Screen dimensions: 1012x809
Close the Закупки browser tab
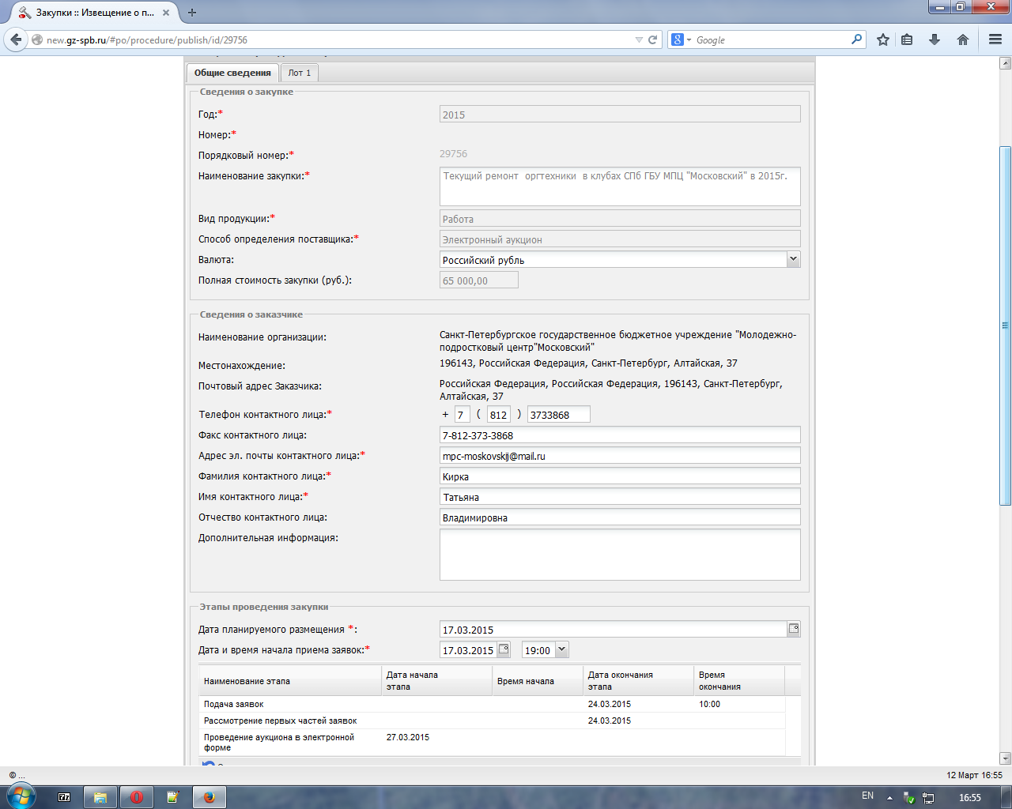pyautogui.click(x=166, y=13)
